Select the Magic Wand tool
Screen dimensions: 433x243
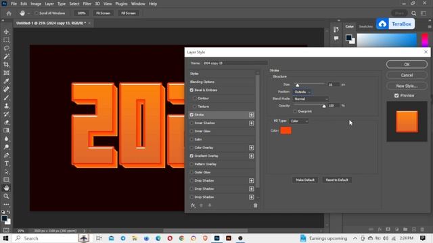point(6,57)
